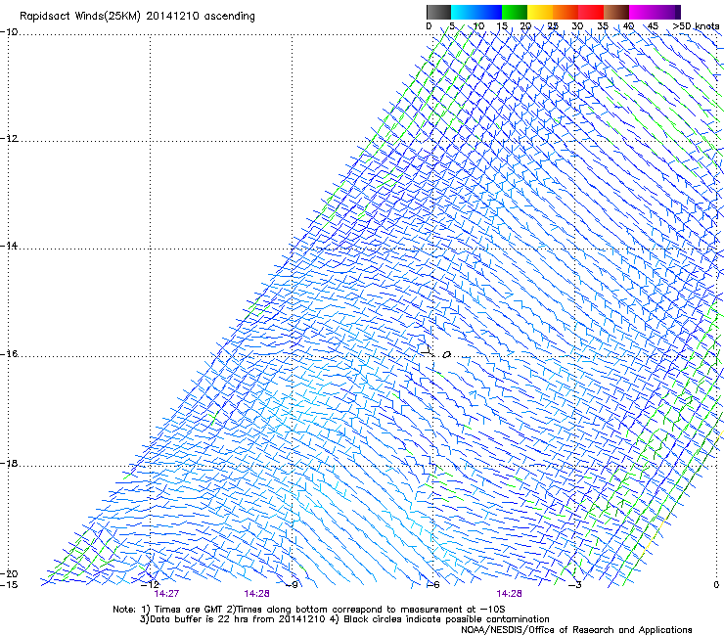
Task: Click the 'Rapidsact Winds(25KM) 20141210 ascending' title
Action: (137, 17)
